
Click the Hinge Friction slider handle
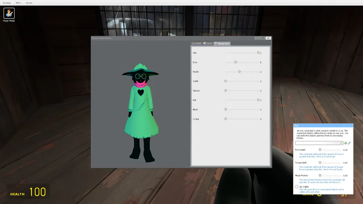[x=320, y=175]
